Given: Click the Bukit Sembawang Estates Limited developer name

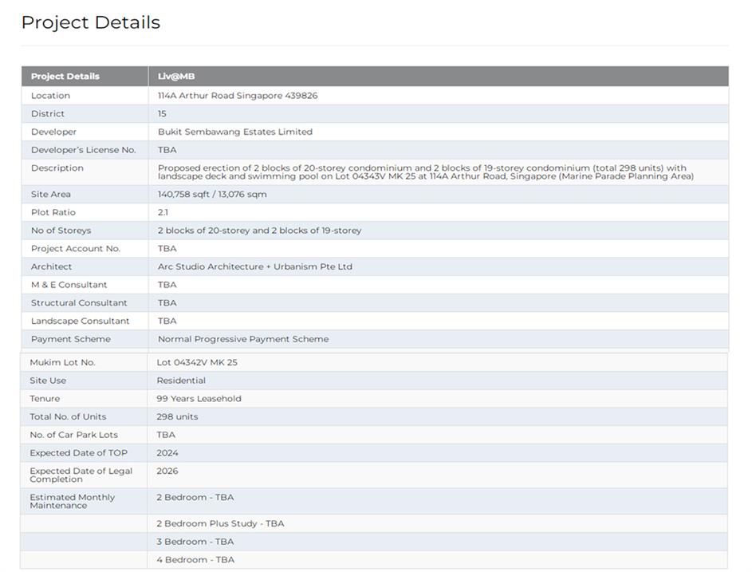Looking at the screenshot, I should (235, 132).
